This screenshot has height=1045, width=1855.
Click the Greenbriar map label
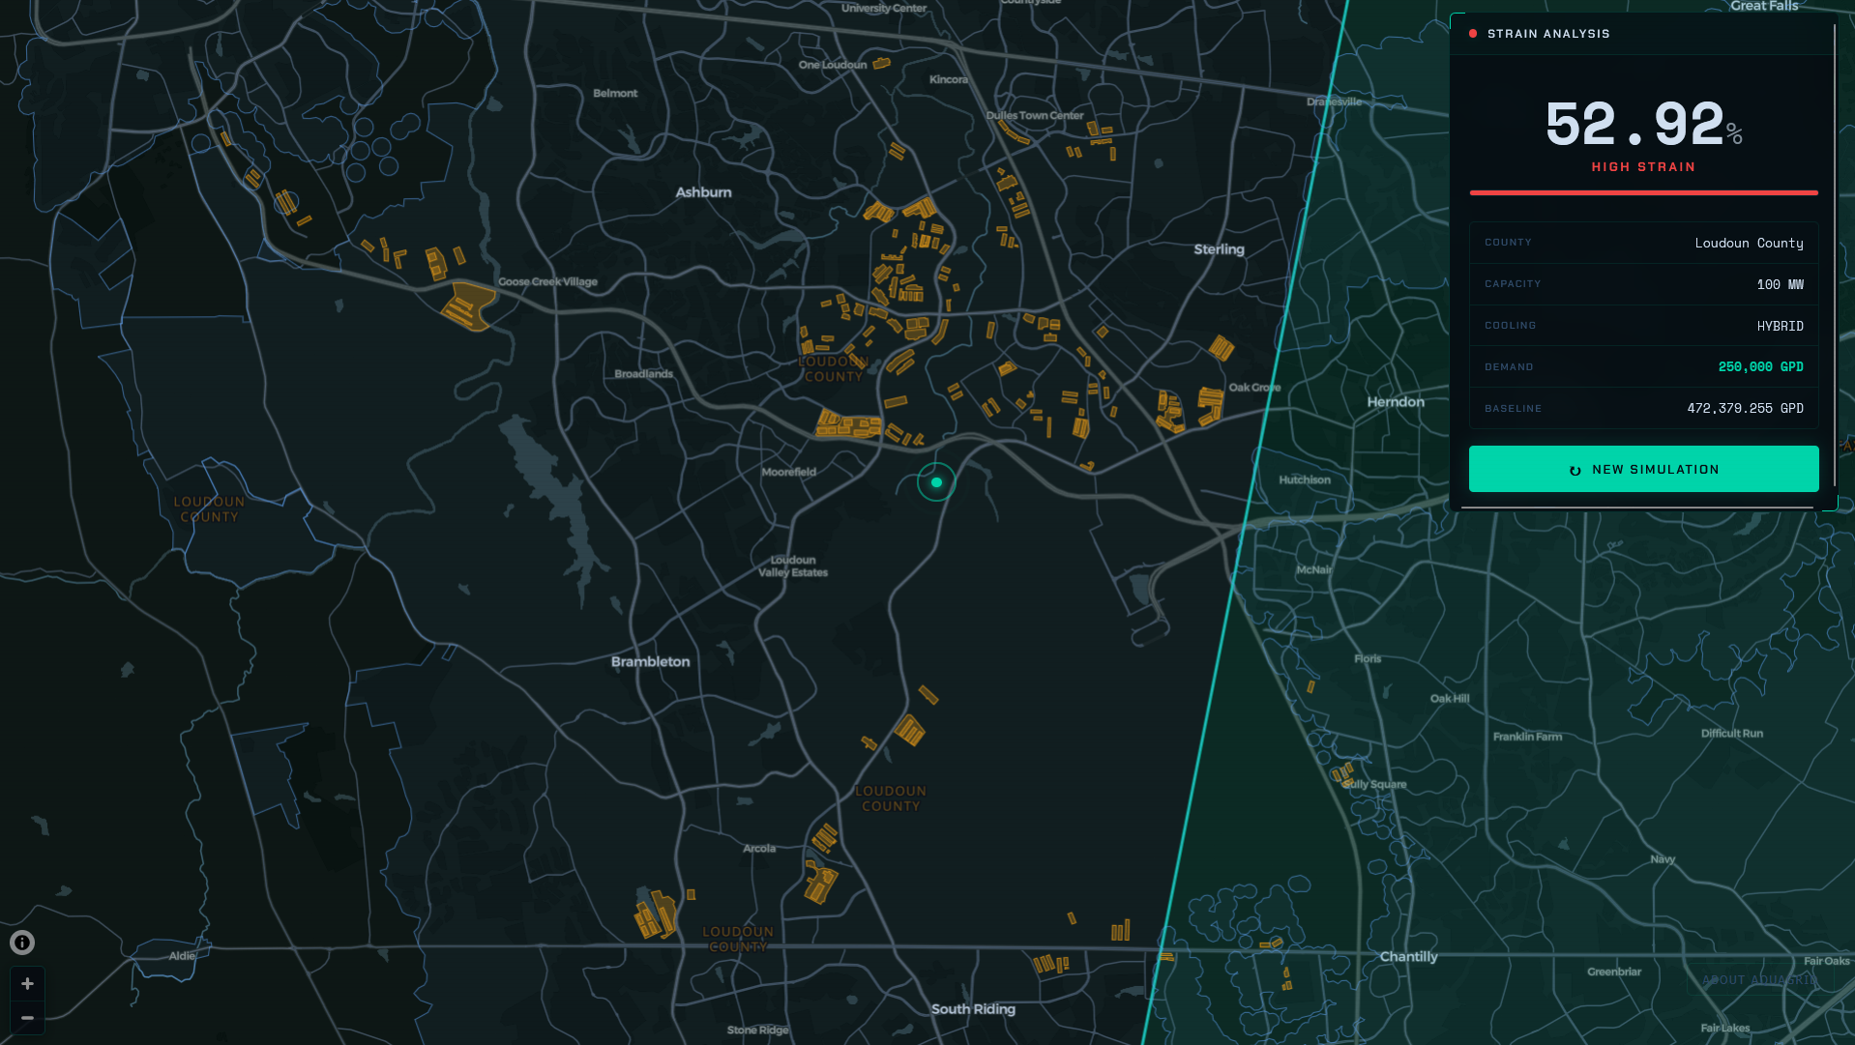[x=1614, y=972]
